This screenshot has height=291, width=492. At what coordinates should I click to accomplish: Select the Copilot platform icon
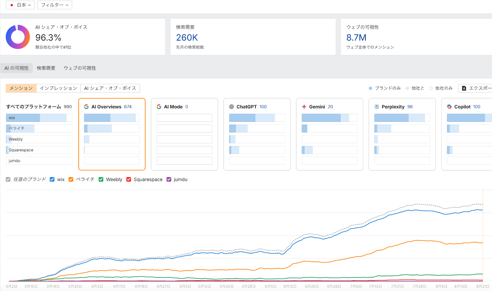(449, 107)
